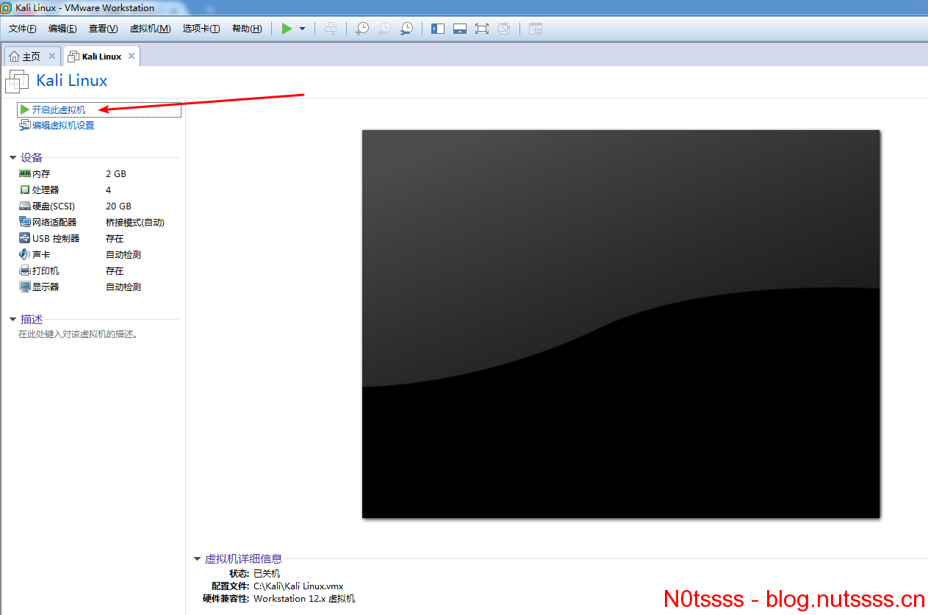Image resolution: width=928 pixels, height=615 pixels.
Task: Collapse the 描述 section
Action: (12, 320)
